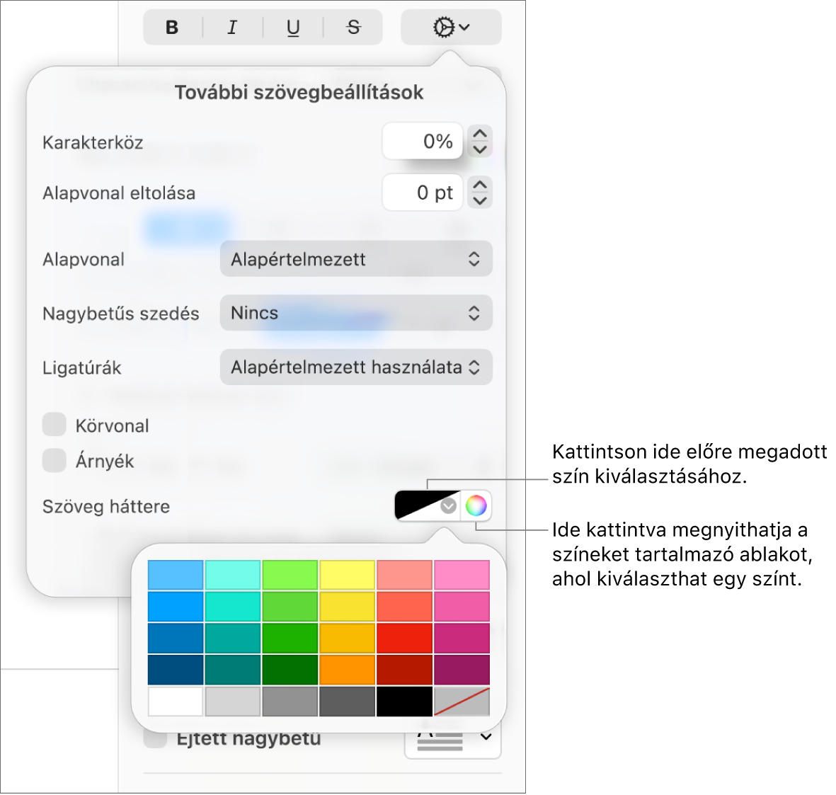Image resolution: width=836 pixels, height=795 pixels.
Task: Open the Alapvonal dropdown menu
Action: coord(356,259)
